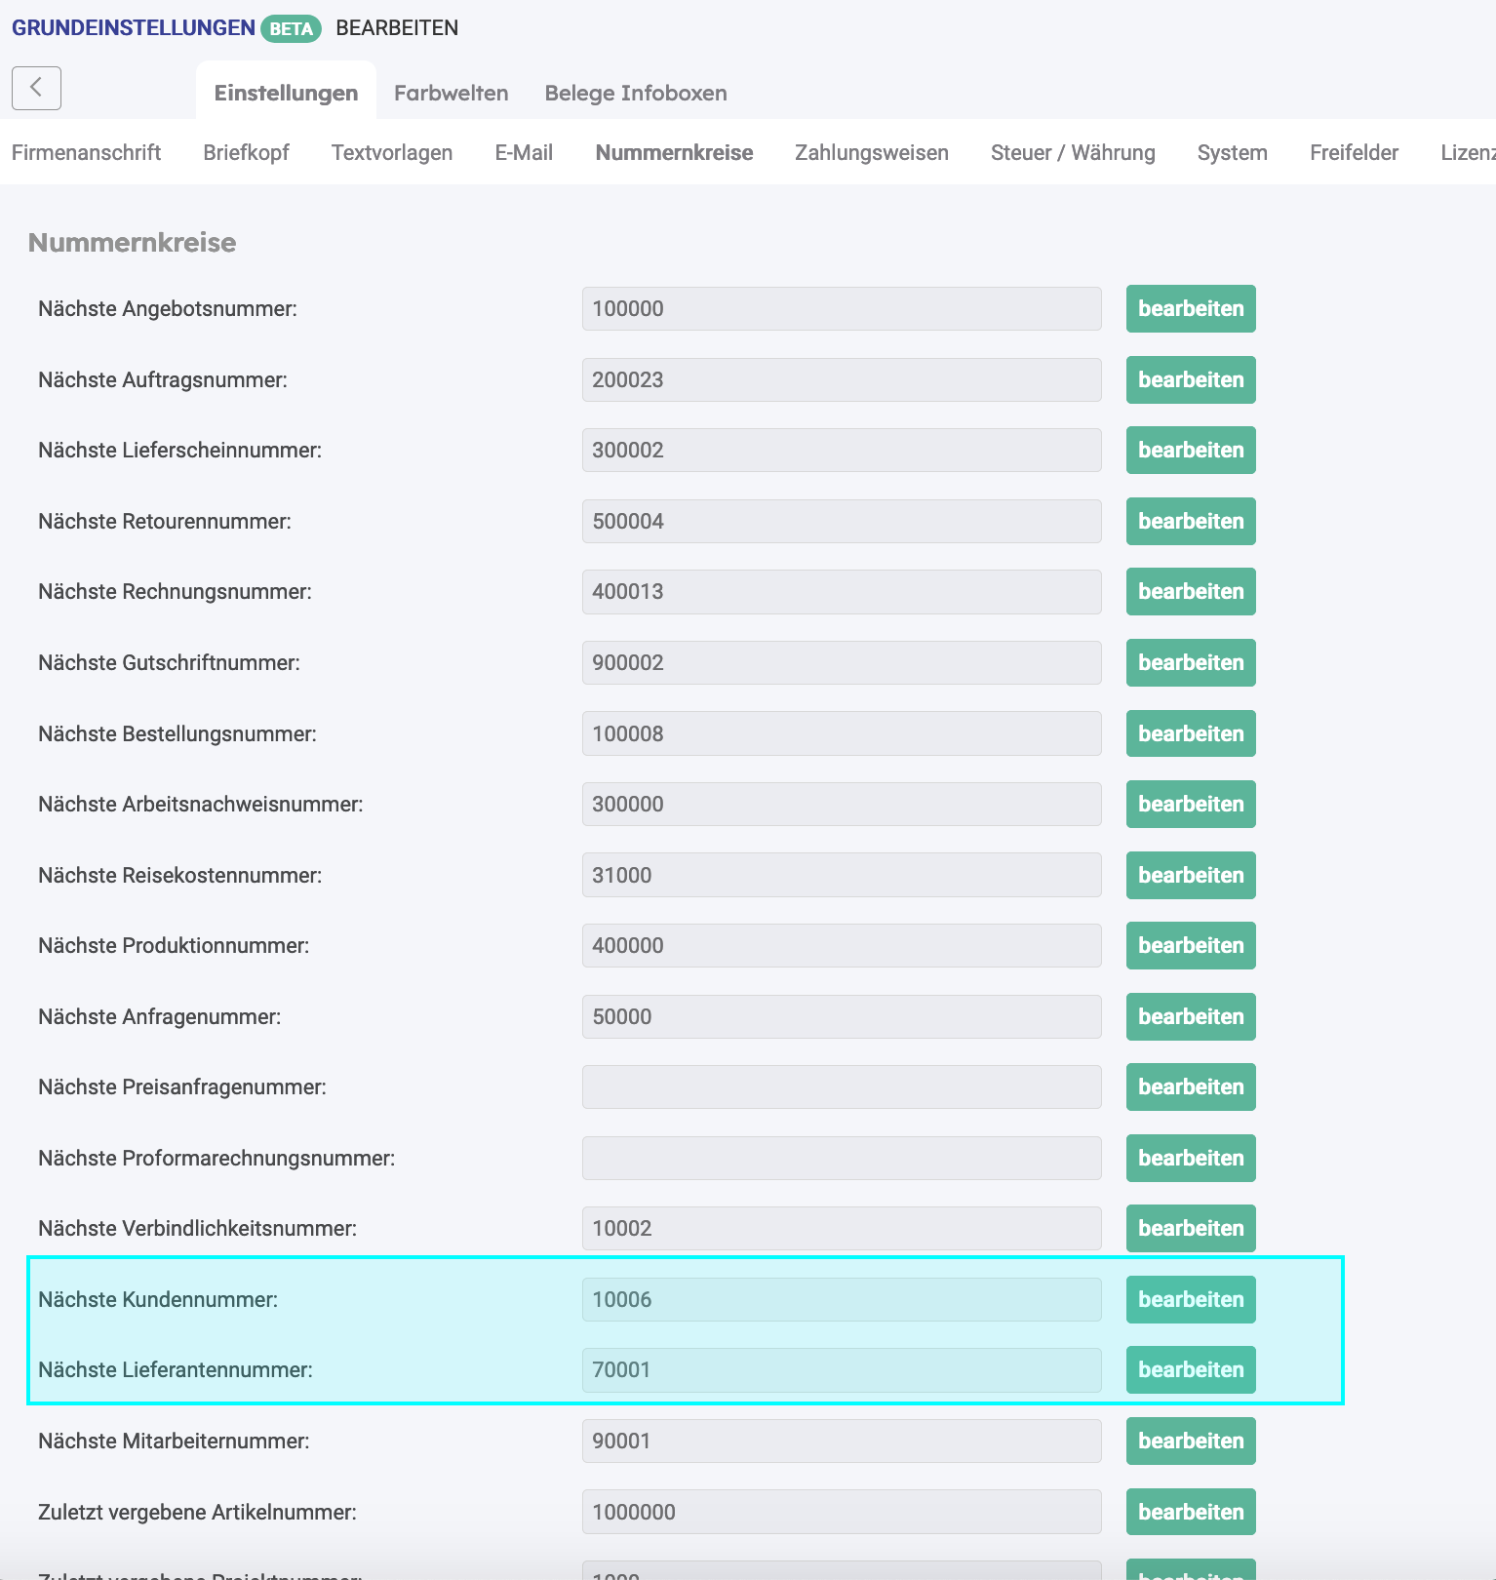Edit the Nächste Kundennummer number range
Screen dimensions: 1496x1580
[x=1190, y=1299]
